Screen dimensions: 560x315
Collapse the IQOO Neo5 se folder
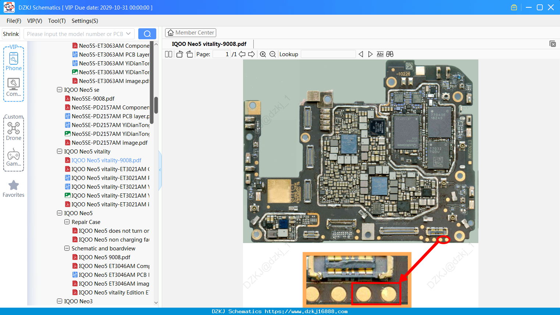click(x=60, y=90)
